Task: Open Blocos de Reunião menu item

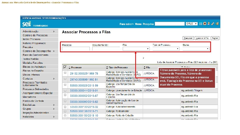Action: coord(39,71)
